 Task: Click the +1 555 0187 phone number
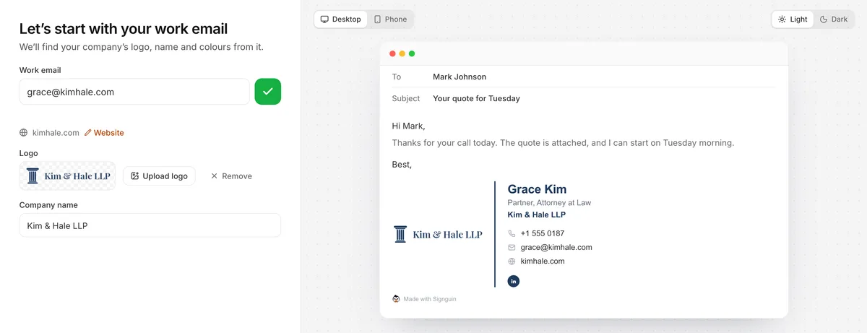(543, 233)
